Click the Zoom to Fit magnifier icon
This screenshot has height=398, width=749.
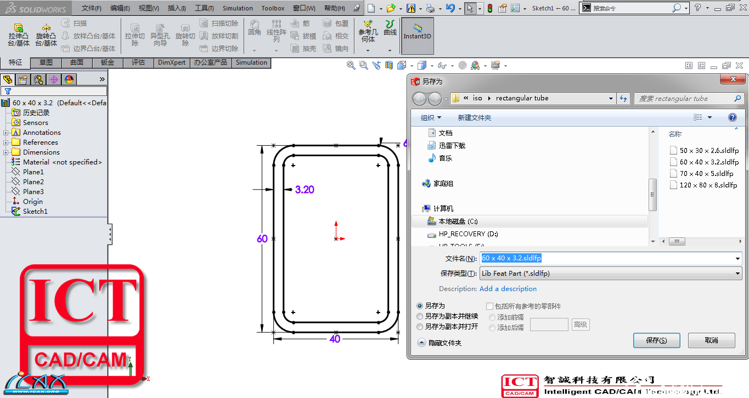[x=351, y=65]
